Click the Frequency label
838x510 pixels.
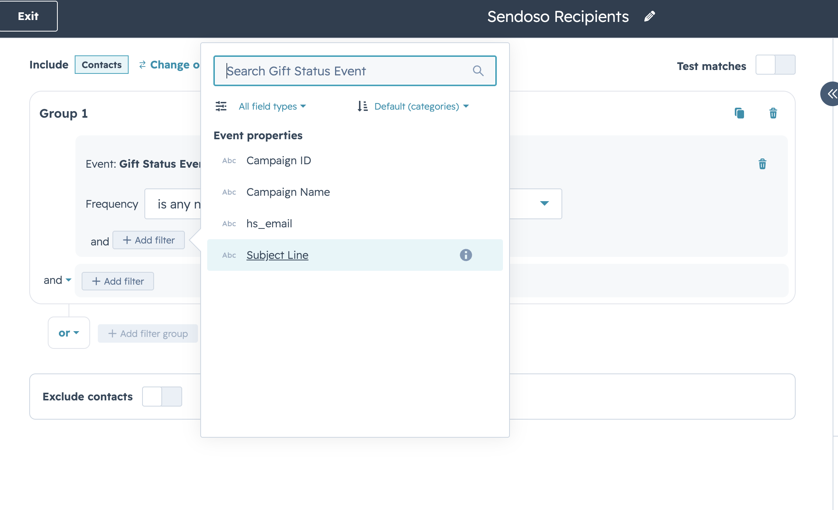(x=112, y=204)
